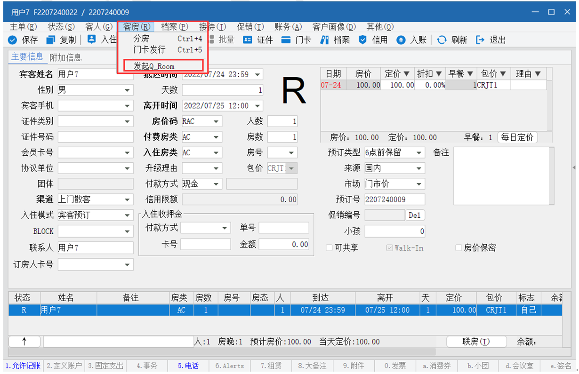Click the 小孩 children count field

pos(395,231)
